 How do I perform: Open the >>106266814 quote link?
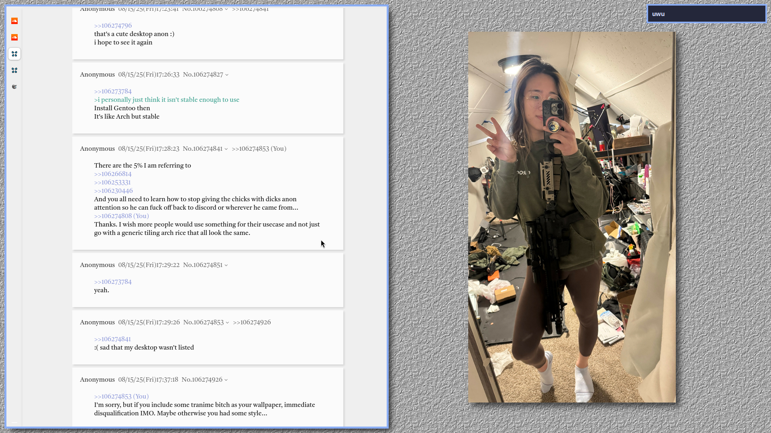[113, 174]
